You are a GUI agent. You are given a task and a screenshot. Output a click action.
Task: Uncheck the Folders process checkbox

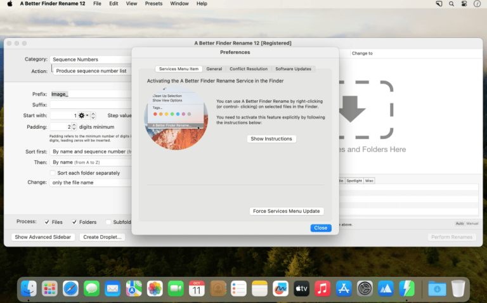(74, 222)
